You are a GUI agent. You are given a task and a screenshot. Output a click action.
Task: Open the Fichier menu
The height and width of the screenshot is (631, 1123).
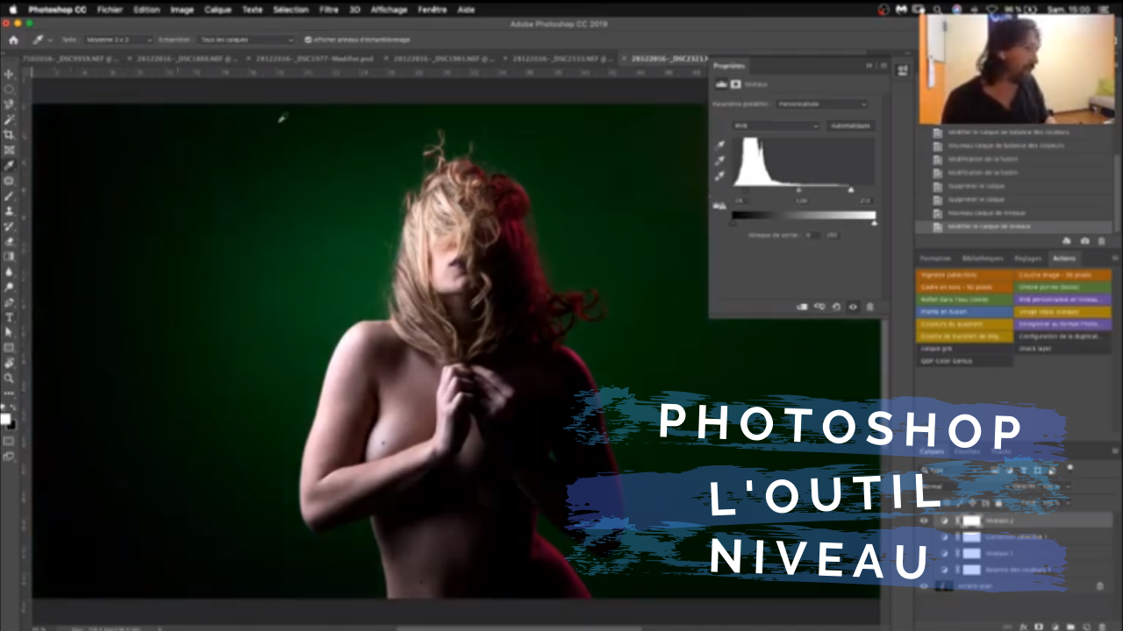coord(110,10)
